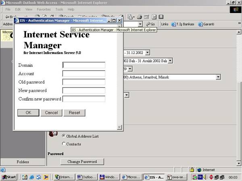The width and height of the screenshot is (242, 181).
Task: Click the Confirm new password field
Action: (x=84, y=99)
